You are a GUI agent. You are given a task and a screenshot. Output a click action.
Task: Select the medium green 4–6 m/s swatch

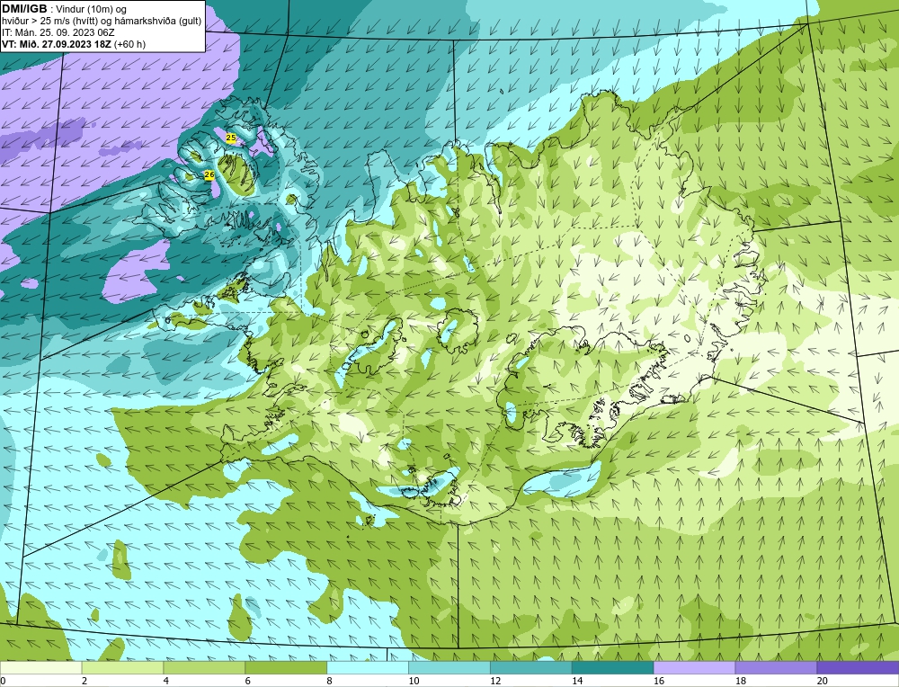point(204,667)
